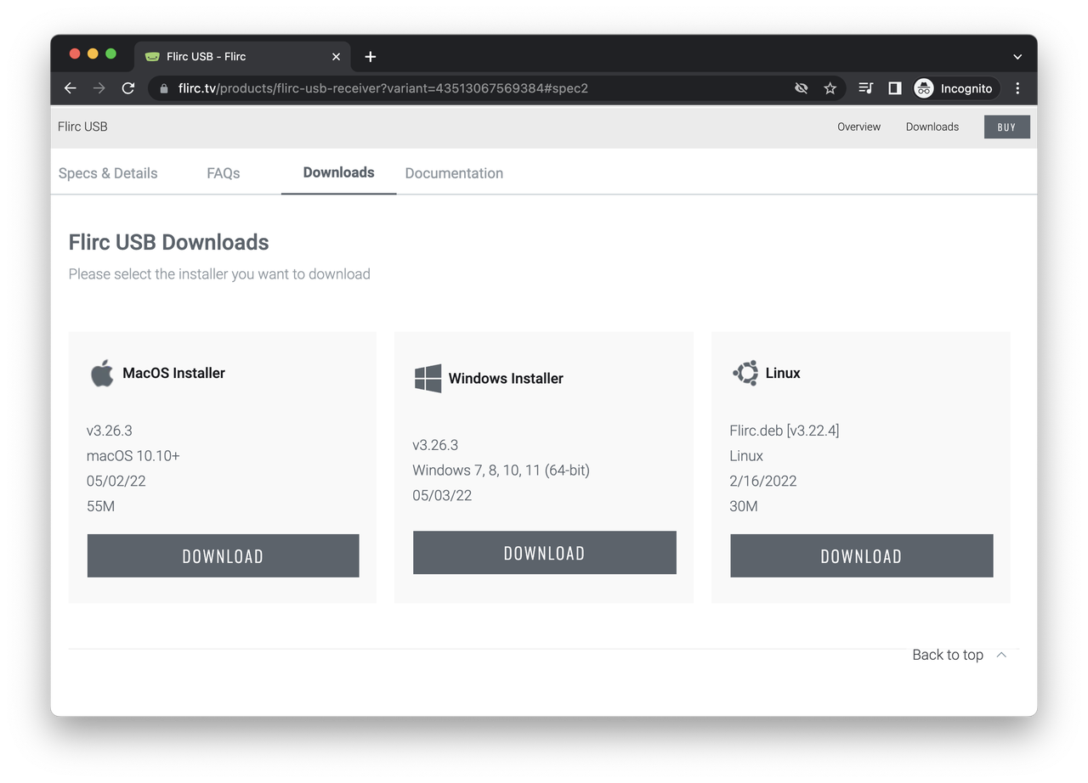Select the Downloads tab

pos(338,172)
